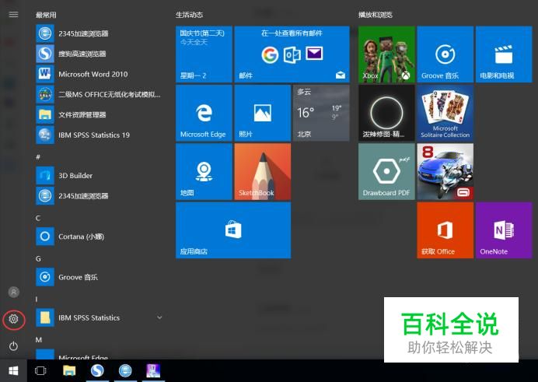Open the Groove 音乐 tile

445,54
